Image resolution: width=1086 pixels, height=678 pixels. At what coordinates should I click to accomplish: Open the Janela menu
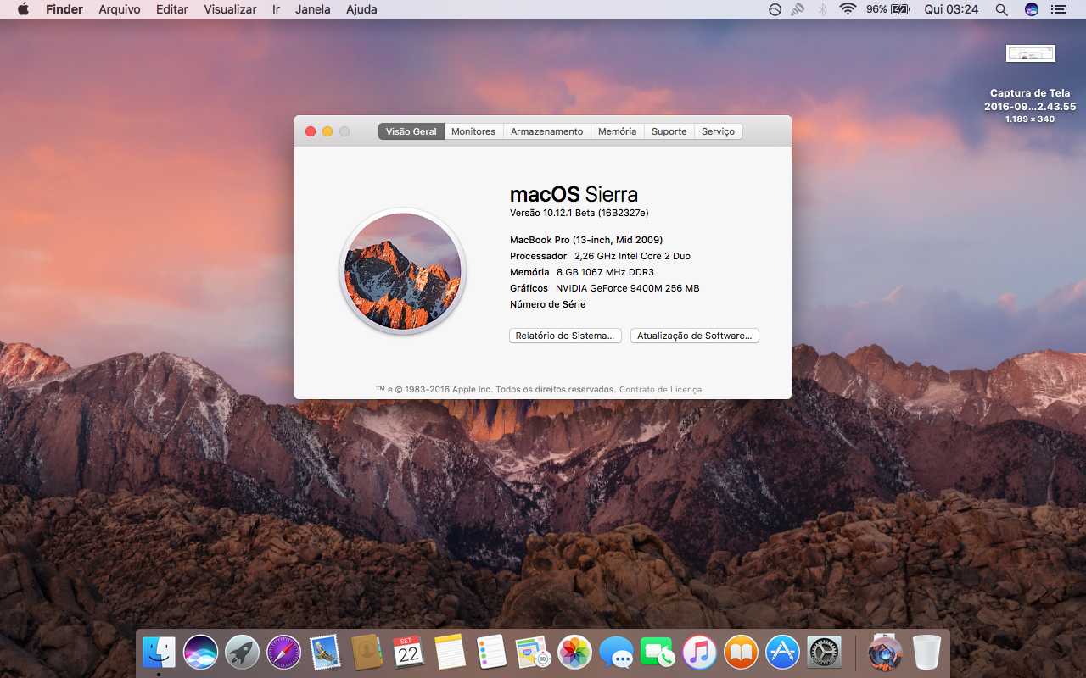coord(313,9)
